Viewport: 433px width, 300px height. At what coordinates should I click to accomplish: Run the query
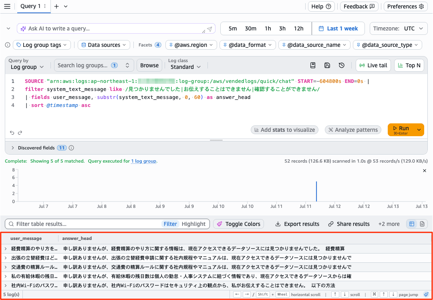401,130
